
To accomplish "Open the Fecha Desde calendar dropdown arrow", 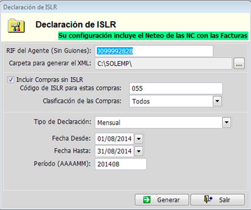I will (139, 139).
